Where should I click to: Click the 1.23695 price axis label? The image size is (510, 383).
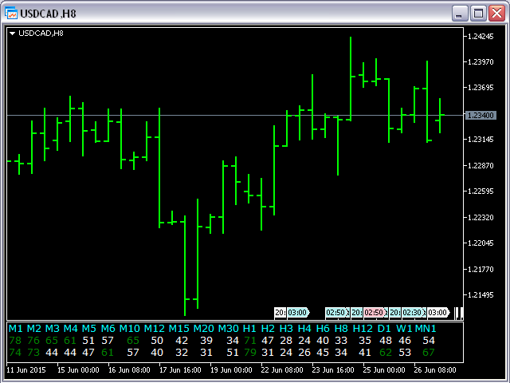(481, 88)
